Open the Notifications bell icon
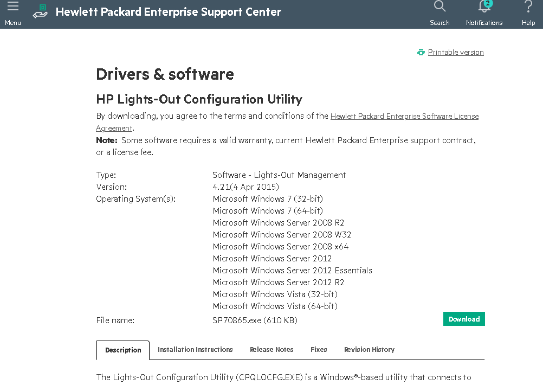This screenshot has height=385, width=543. click(483, 8)
